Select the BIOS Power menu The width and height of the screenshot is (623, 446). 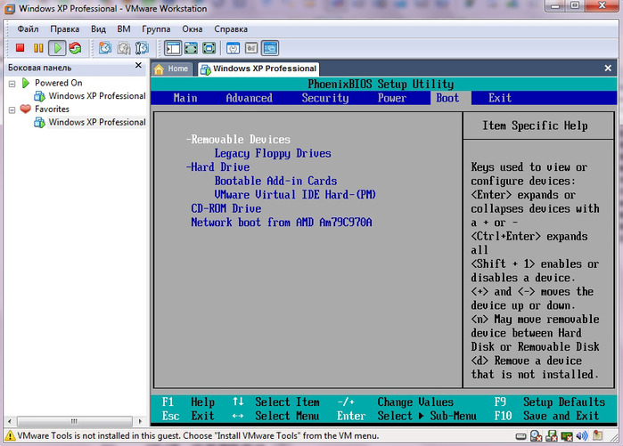tap(392, 98)
